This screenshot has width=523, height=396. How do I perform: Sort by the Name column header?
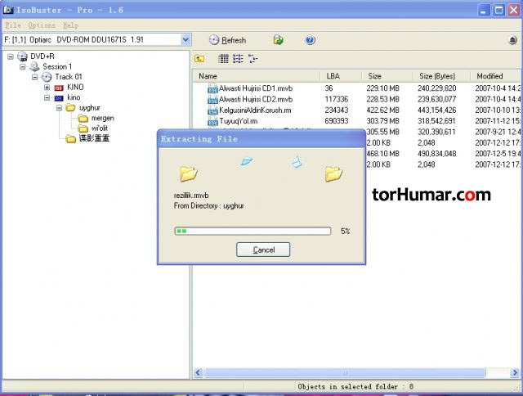coord(256,76)
